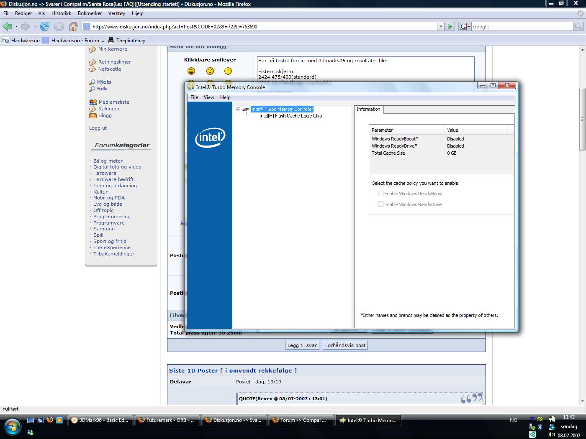The width and height of the screenshot is (586, 439).
Task: Toggle Enable Windows ReadyBoost checkbox
Action: [380, 194]
